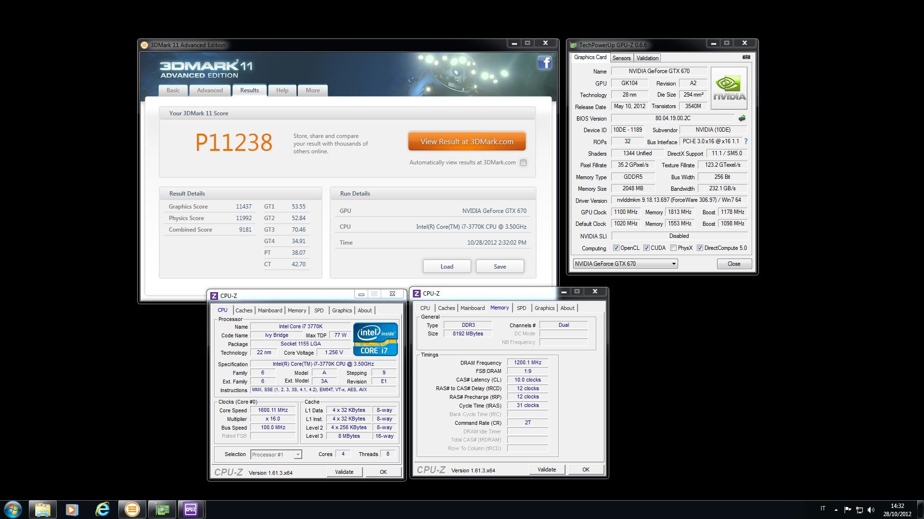Click the P11238 score text
924x519 pixels.
(234, 142)
